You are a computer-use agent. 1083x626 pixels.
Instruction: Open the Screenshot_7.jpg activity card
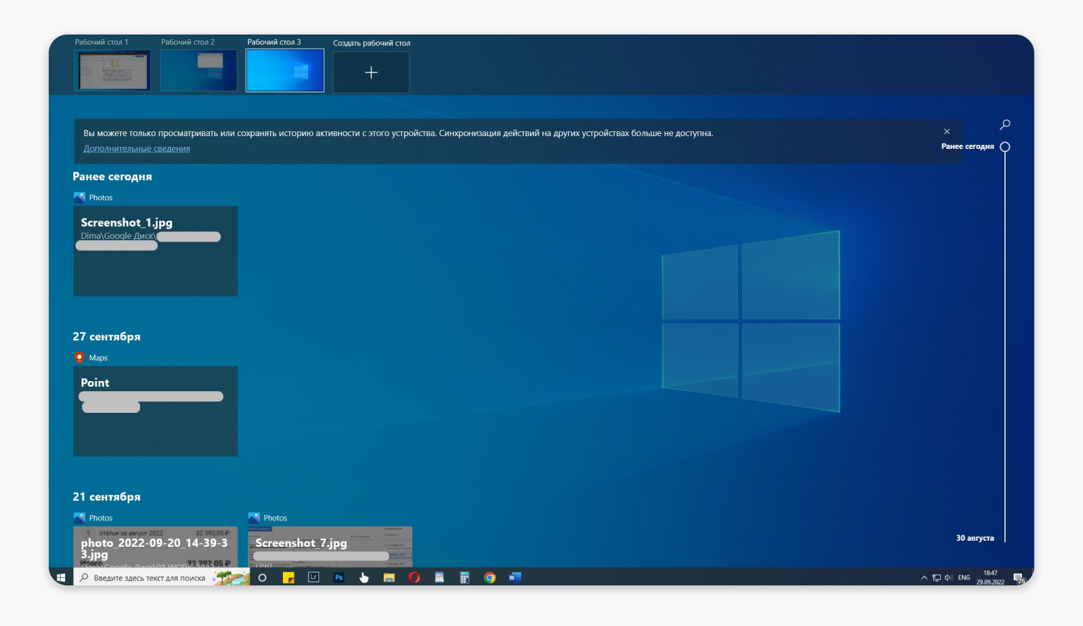click(330, 547)
